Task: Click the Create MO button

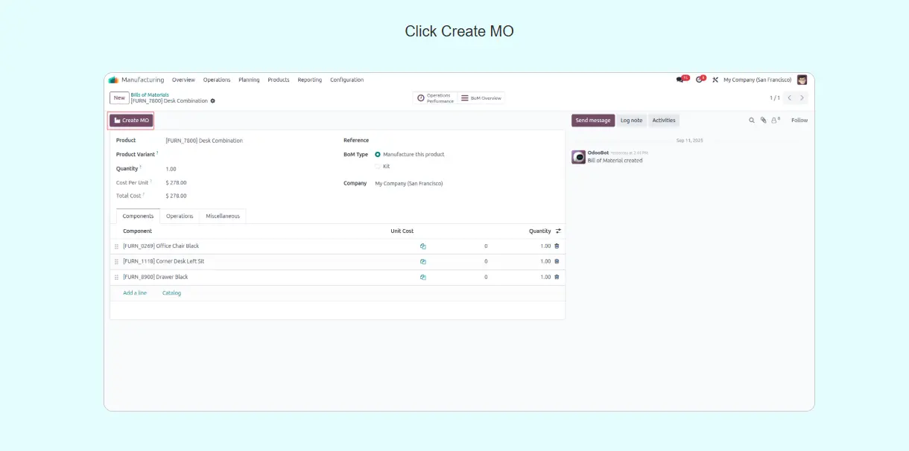Action: pyautogui.click(x=131, y=120)
